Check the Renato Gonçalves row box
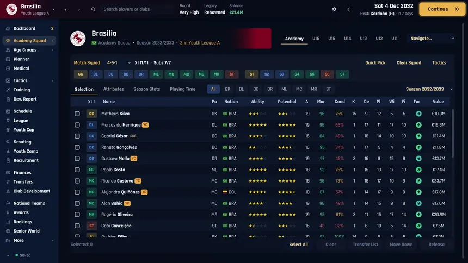The image size is (468, 263). (77, 147)
